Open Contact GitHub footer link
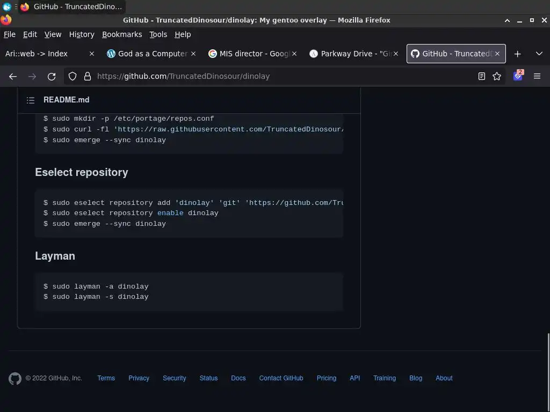The width and height of the screenshot is (550, 412). click(281, 378)
